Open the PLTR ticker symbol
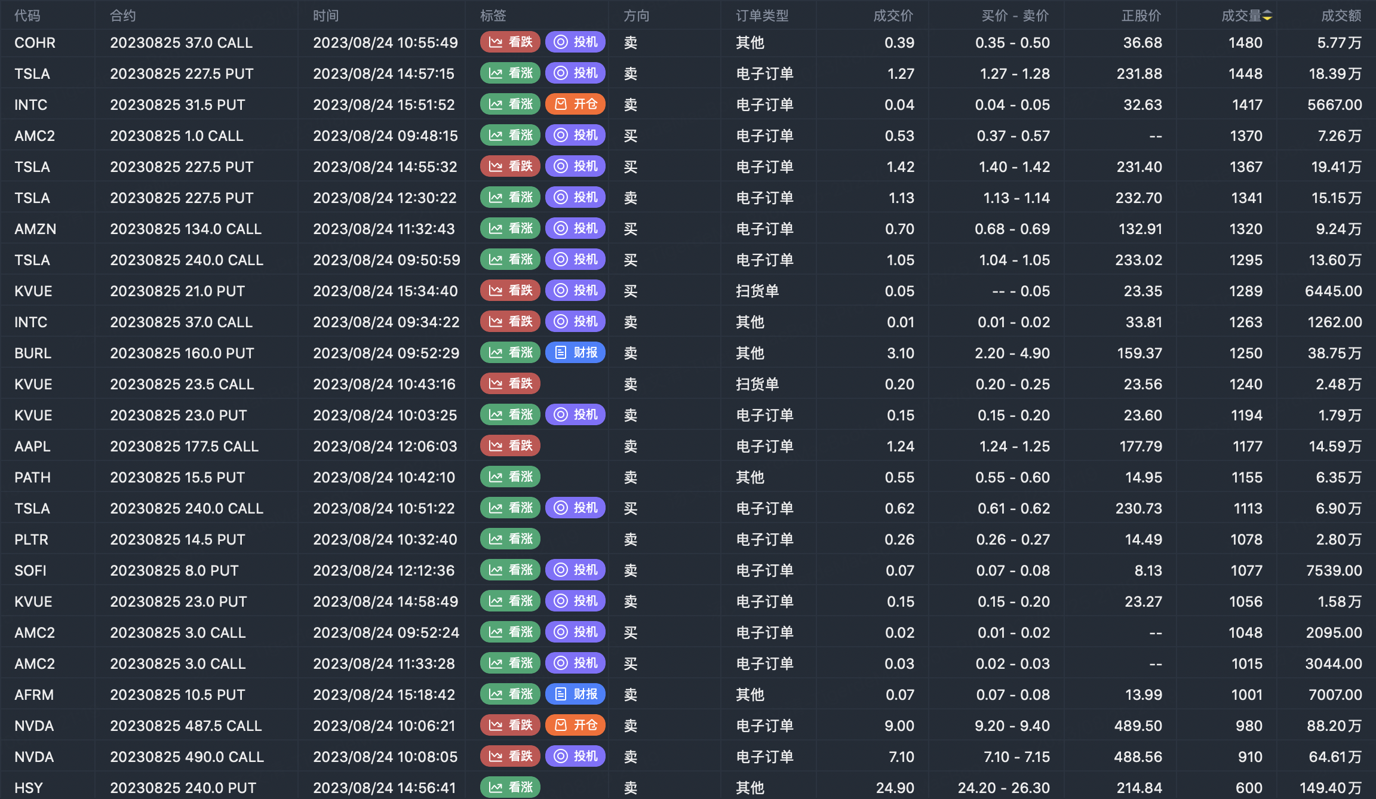The width and height of the screenshot is (1376, 799). (x=31, y=539)
